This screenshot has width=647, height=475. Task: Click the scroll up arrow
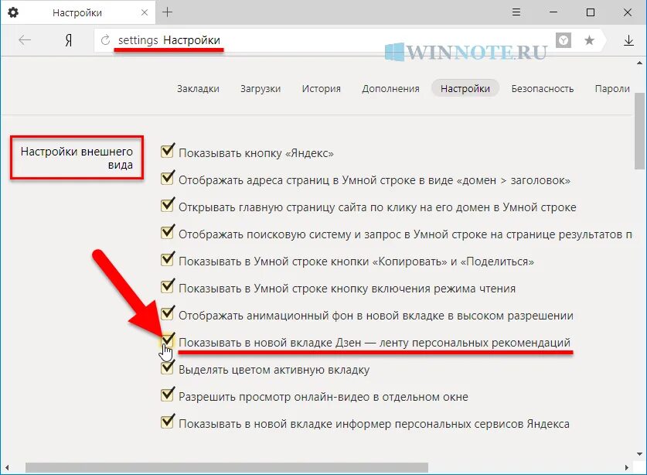(x=639, y=63)
